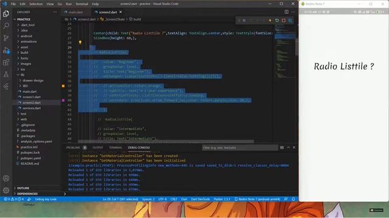Click the debug console filter field
Image resolution: width=389 pixels, height=218 pixels.
coord(240,148)
